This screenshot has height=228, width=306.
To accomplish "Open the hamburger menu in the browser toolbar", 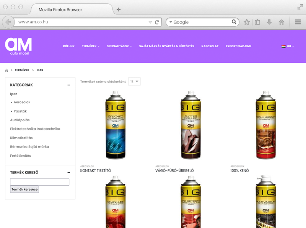I will (x=298, y=22).
